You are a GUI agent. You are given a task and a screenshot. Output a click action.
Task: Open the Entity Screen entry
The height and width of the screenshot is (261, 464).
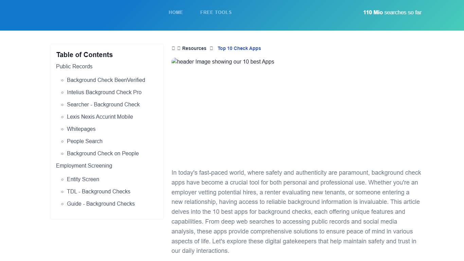tap(83, 179)
